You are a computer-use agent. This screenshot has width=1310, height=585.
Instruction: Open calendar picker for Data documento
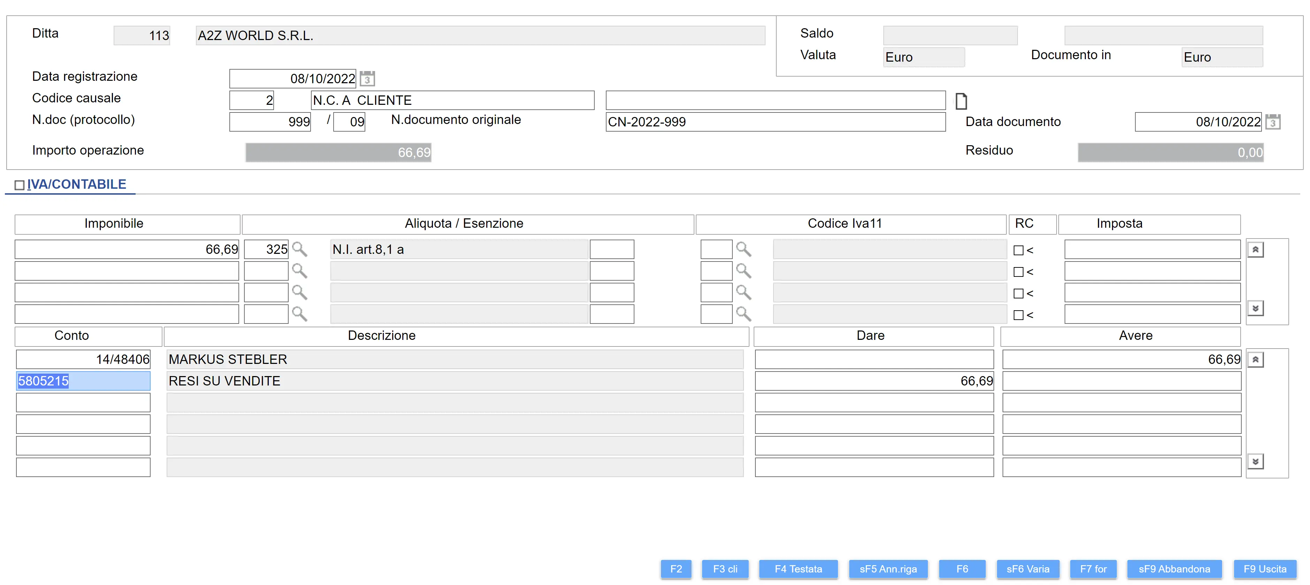pos(1272,122)
